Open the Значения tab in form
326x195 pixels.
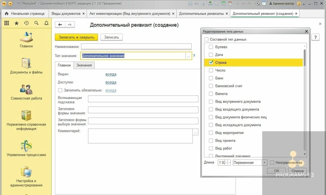(x=84, y=65)
